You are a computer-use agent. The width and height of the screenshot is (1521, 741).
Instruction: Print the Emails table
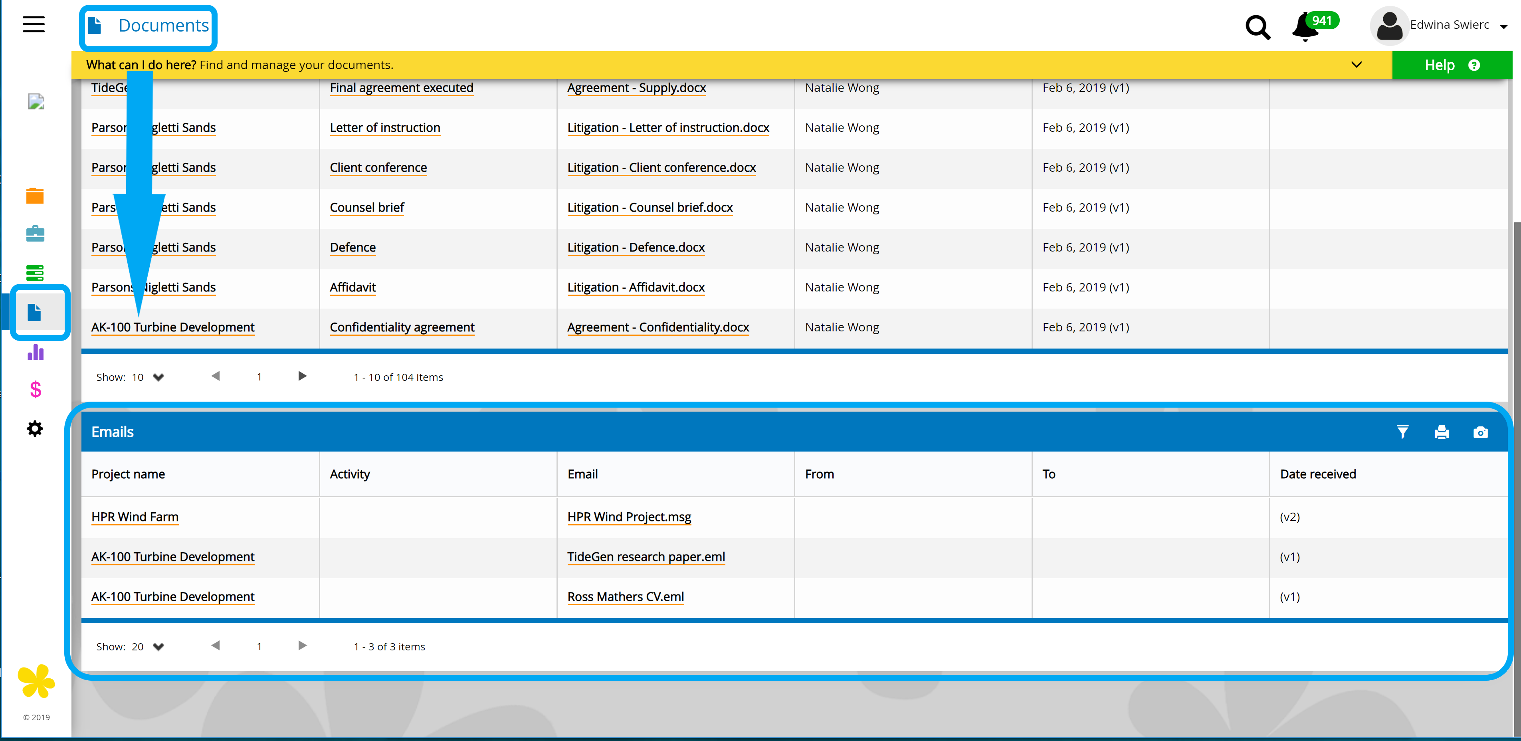click(x=1441, y=432)
